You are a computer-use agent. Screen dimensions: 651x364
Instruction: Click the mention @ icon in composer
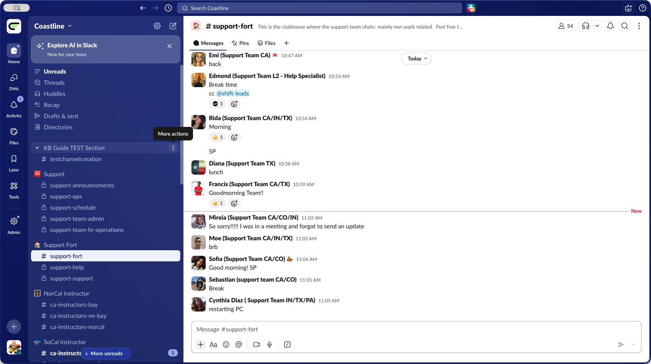pyautogui.click(x=239, y=345)
